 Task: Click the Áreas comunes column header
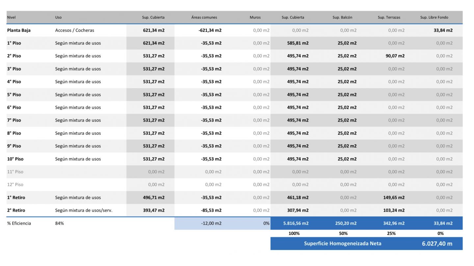pyautogui.click(x=204, y=17)
